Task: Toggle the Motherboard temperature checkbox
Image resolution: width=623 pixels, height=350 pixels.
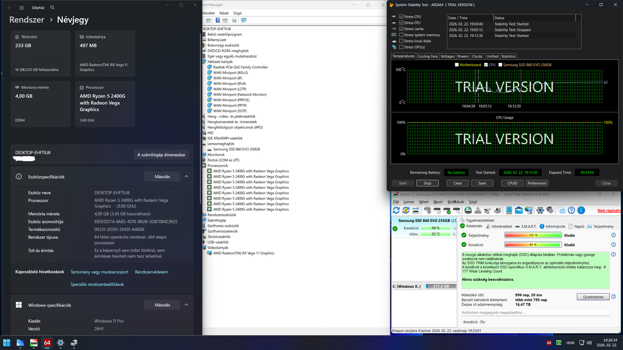Action: coord(457,65)
